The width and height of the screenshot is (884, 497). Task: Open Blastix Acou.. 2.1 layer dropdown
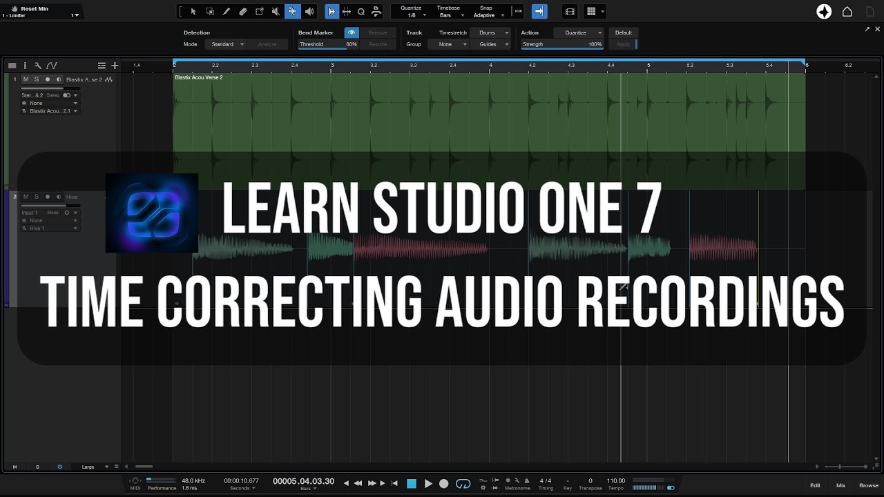pyautogui.click(x=50, y=110)
